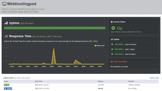Click the Uptime bar chart icon
This screenshot has width=162, height=91.
pyautogui.click(x=6, y=23)
